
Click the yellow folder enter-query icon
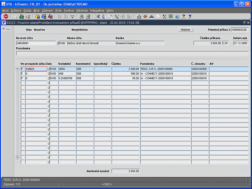[37, 16]
